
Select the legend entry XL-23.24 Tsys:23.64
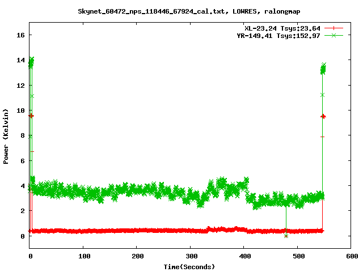point(282,28)
